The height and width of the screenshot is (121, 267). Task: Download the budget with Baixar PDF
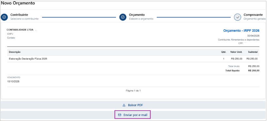[133, 105]
